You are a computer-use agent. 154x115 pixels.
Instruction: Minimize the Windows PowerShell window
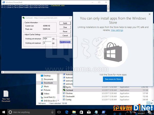click(92, 2)
